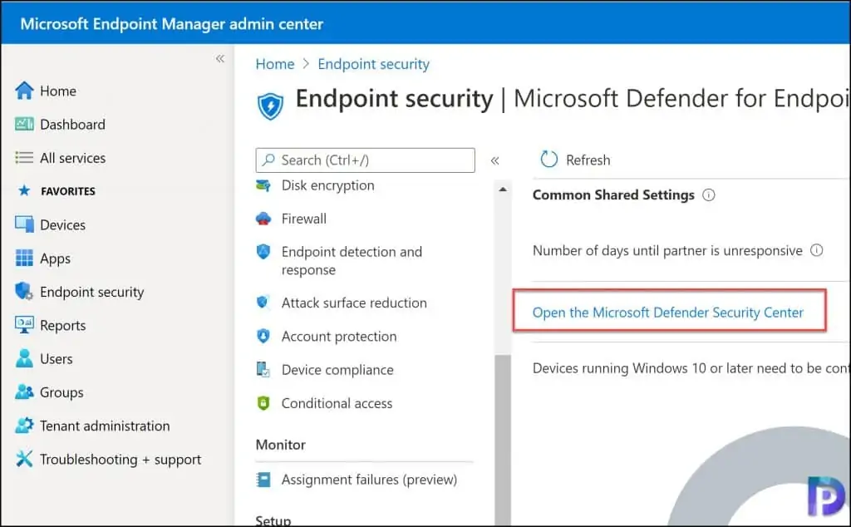Select Attack surface reduction item
This screenshot has height=527, width=851.
(x=354, y=303)
